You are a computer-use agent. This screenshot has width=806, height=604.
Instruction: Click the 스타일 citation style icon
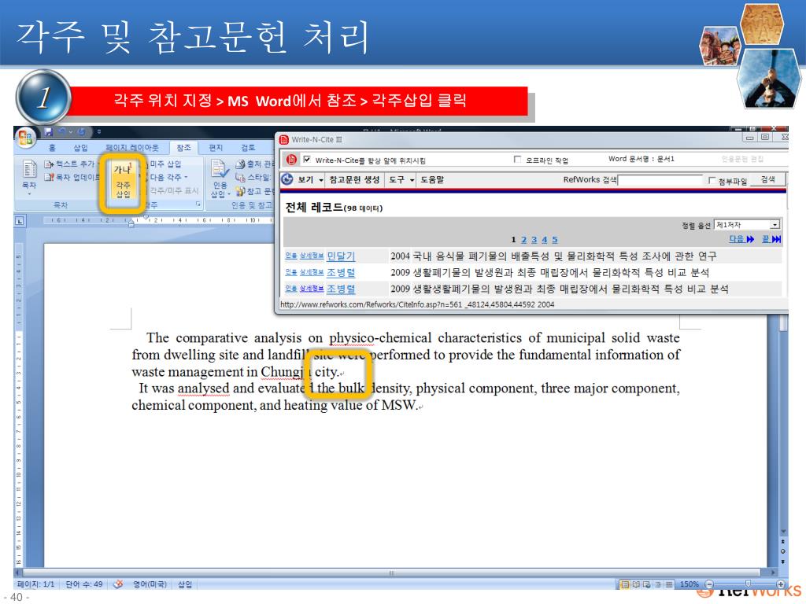pyautogui.click(x=240, y=177)
